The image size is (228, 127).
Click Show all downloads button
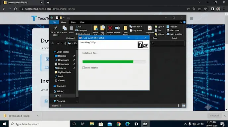click(x=214, y=116)
